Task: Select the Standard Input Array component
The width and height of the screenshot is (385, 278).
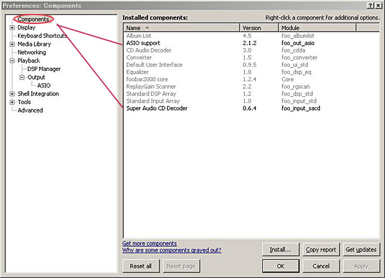Action: coord(251,101)
